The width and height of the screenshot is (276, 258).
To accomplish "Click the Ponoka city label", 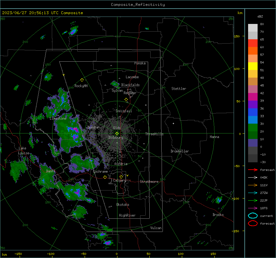I will click(x=140, y=63).
